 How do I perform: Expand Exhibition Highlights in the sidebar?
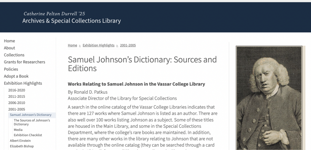(23, 83)
